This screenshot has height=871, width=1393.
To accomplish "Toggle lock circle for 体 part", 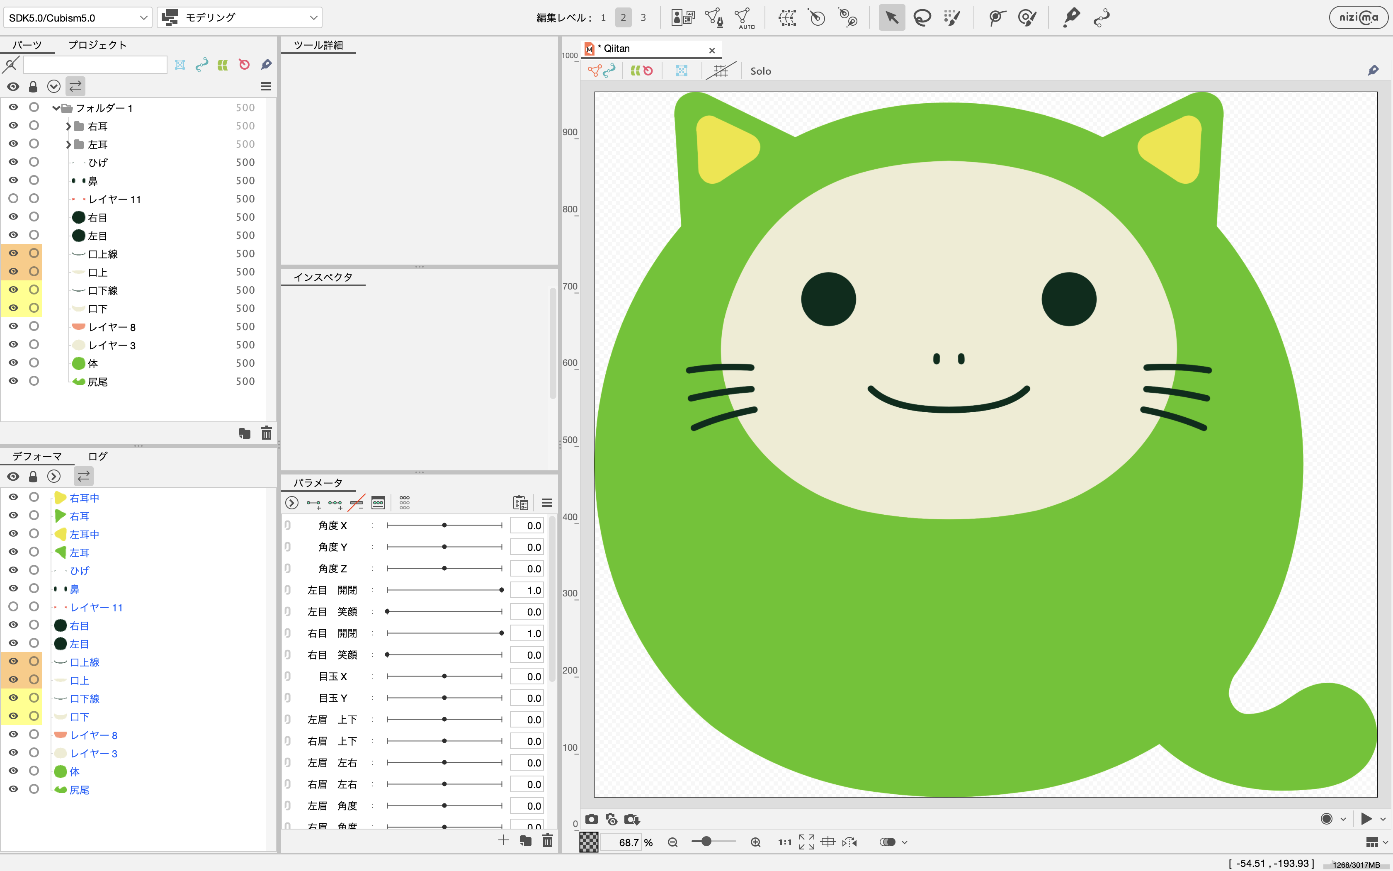I will click(x=34, y=363).
